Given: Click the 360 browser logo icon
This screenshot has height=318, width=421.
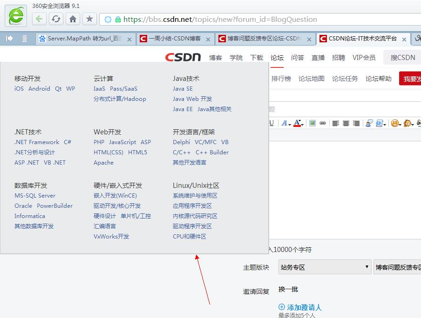Looking at the screenshot, I should pyautogui.click(x=16, y=15).
